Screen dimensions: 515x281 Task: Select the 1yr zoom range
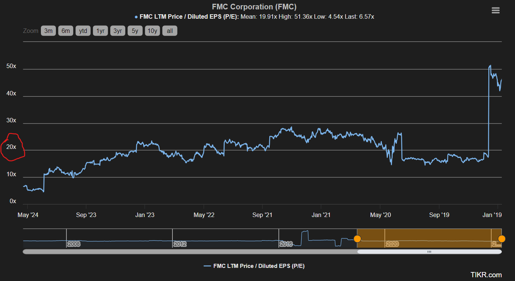(x=100, y=31)
